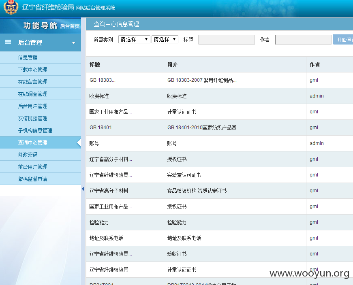Select 在线留言管理 menu item
Image resolution: width=353 pixels, height=285 pixels.
(x=33, y=82)
